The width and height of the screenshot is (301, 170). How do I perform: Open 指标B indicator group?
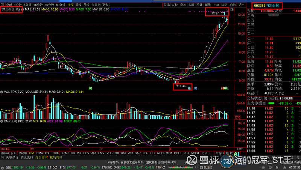pyautogui.click(x=219, y=153)
